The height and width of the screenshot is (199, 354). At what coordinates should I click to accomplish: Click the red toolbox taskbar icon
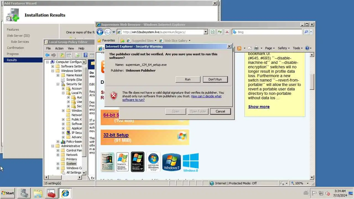click(51, 193)
